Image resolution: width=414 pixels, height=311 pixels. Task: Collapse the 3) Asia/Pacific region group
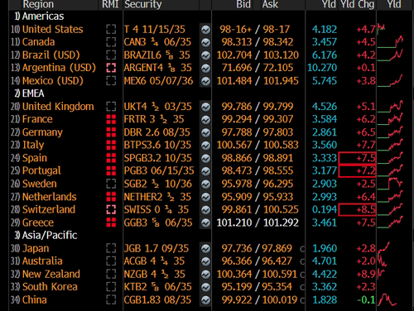pyautogui.click(x=46, y=235)
